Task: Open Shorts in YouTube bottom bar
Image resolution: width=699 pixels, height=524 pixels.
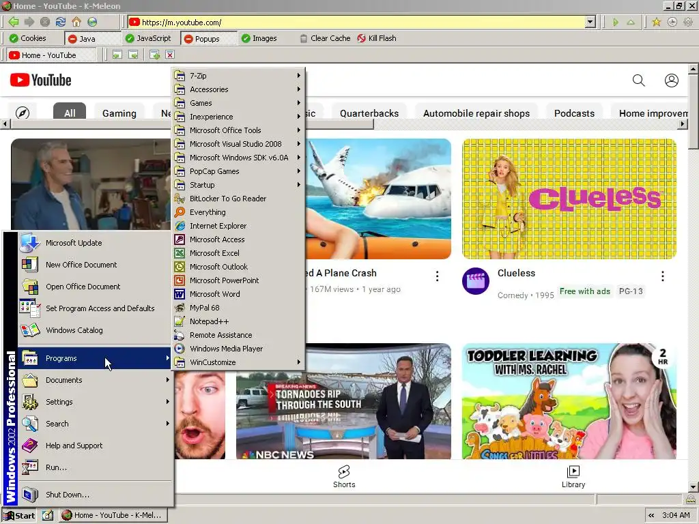Action: (x=344, y=477)
